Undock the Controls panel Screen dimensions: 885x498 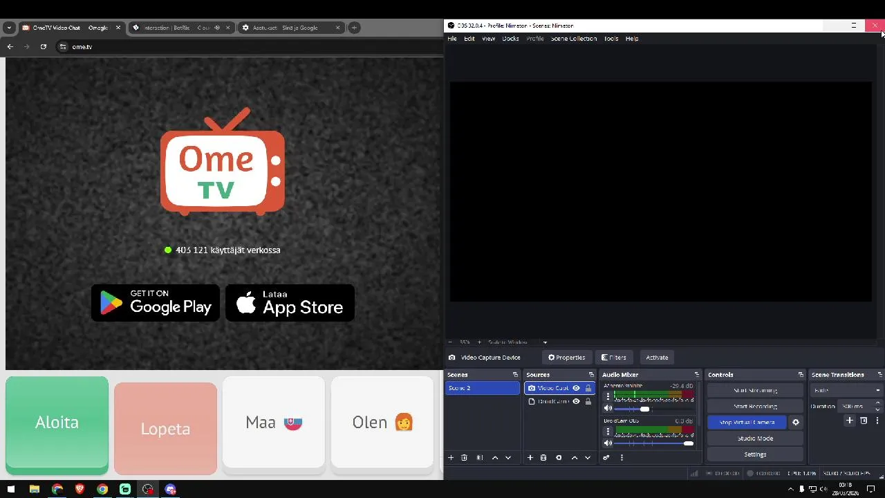click(801, 375)
